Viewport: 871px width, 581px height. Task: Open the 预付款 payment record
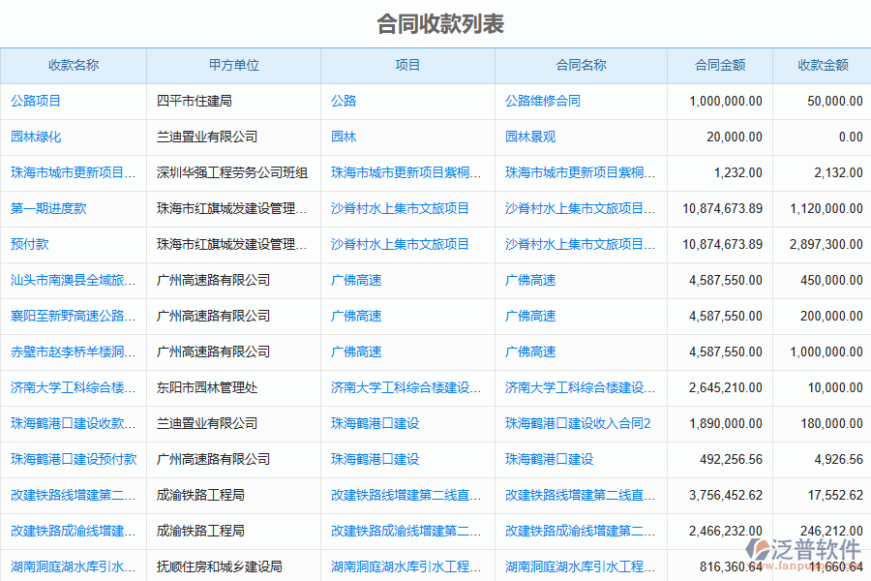point(30,244)
